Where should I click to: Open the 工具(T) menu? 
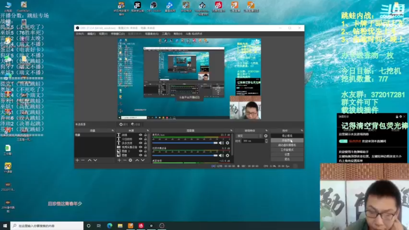tap(166, 34)
